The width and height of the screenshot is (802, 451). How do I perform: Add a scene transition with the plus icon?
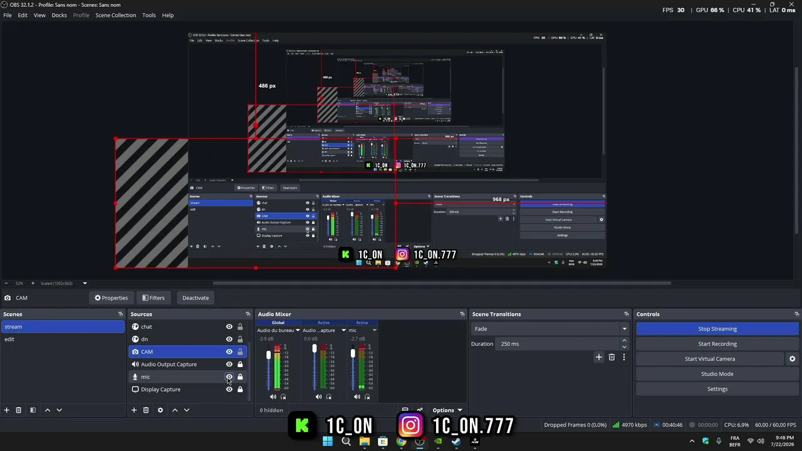click(x=599, y=357)
